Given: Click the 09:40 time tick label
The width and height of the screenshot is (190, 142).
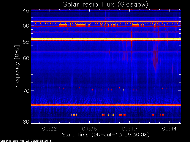Looking at the screenshot, I should pyautogui.click(x=129, y=129).
